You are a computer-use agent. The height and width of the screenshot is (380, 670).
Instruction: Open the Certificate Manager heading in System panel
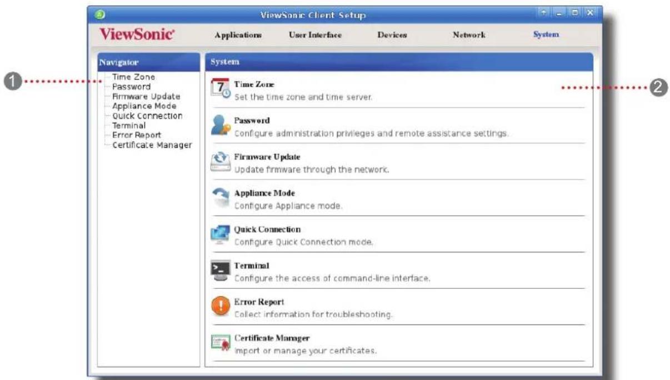272,338
